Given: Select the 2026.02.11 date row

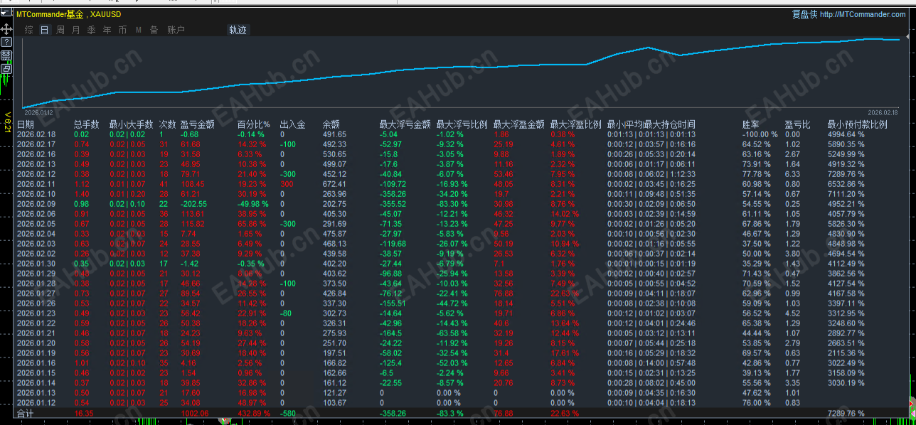Looking at the screenshot, I should coord(36,184).
